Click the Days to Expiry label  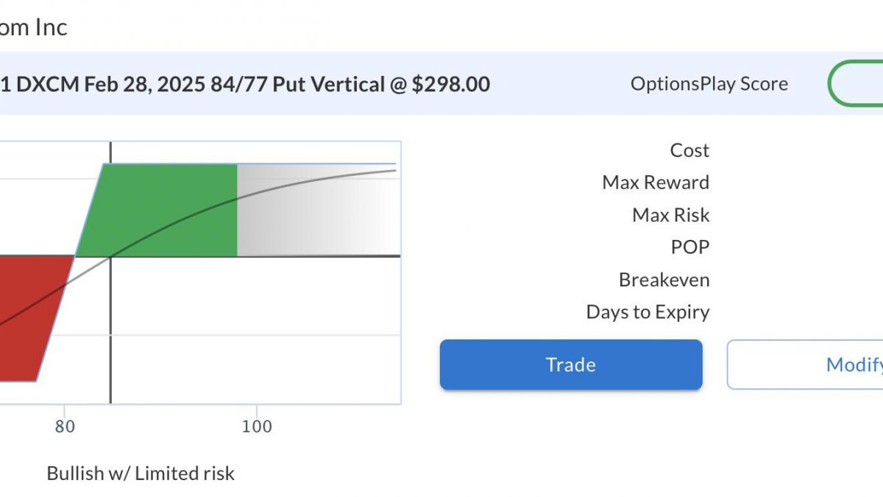coord(648,312)
